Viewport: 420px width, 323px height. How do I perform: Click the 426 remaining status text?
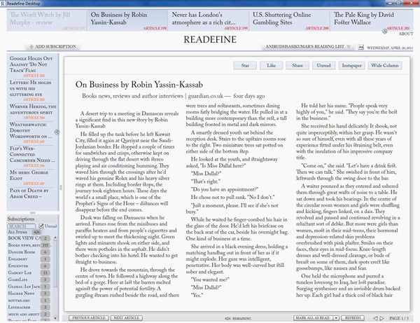238,318
